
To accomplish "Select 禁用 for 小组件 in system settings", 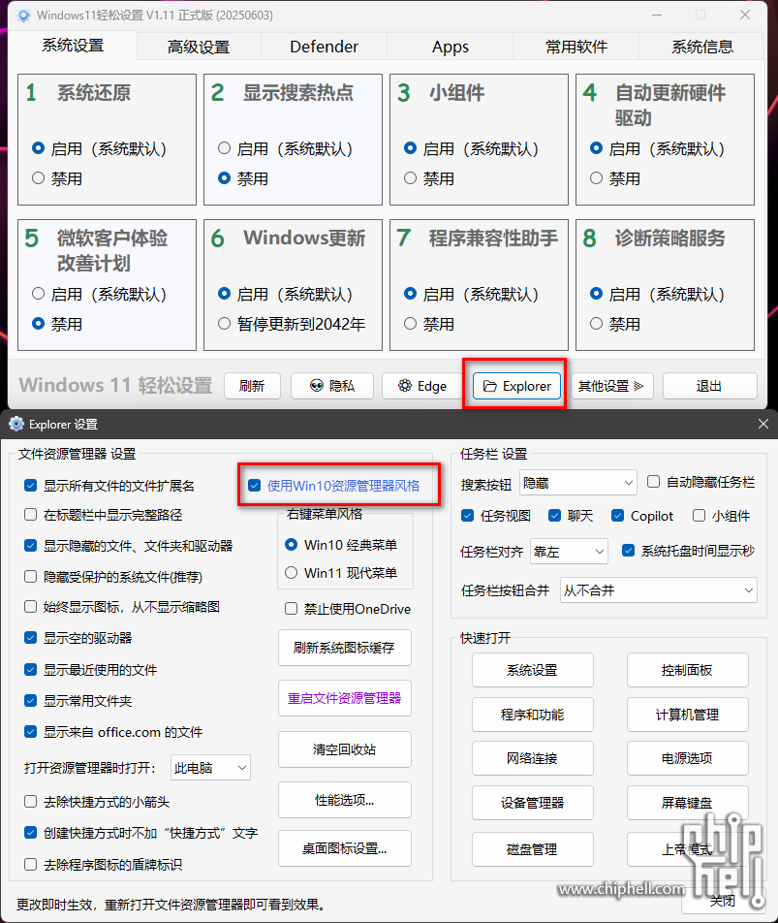I will point(411,178).
